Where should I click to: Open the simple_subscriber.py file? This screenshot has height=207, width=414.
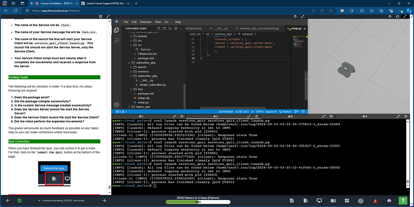pos(152,85)
